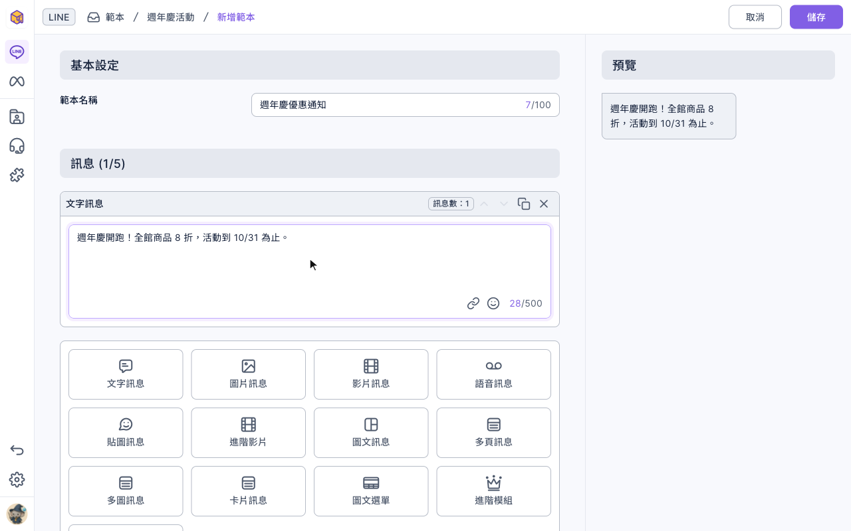851x531 pixels.
Task: Click the 28/500 character counter
Action: (x=526, y=303)
